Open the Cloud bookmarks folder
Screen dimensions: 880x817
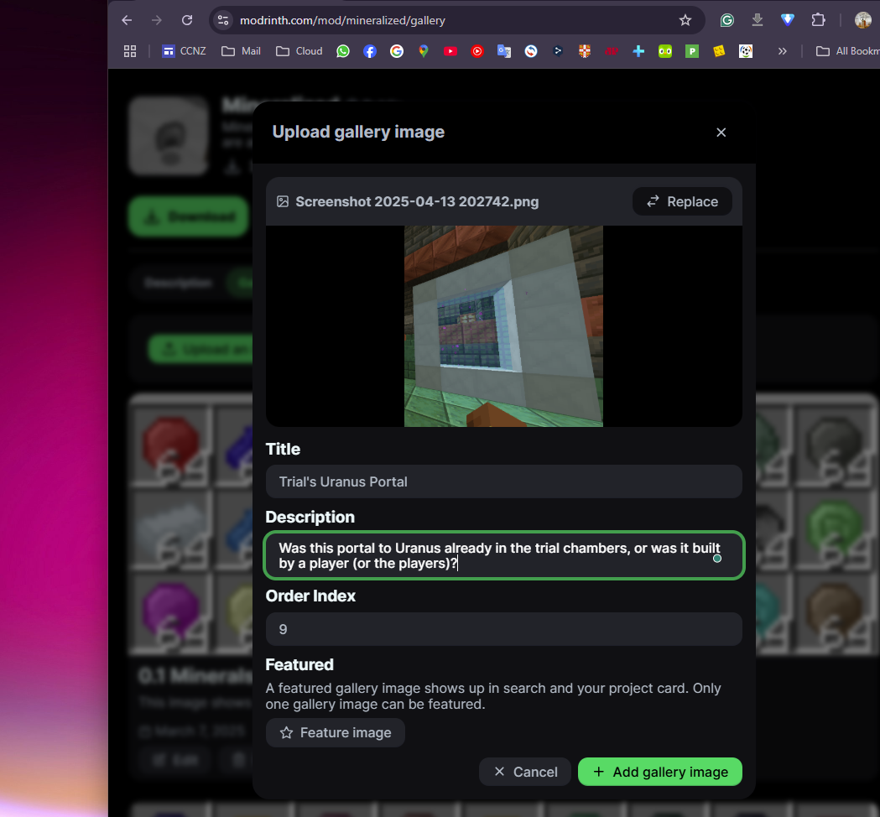[x=299, y=51]
